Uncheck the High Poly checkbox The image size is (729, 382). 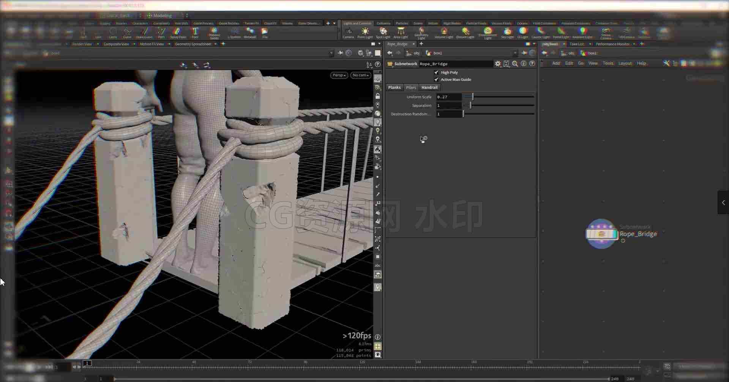pos(436,72)
